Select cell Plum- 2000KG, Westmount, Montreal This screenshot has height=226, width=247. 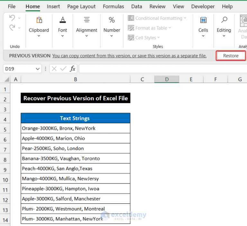tap(76, 209)
